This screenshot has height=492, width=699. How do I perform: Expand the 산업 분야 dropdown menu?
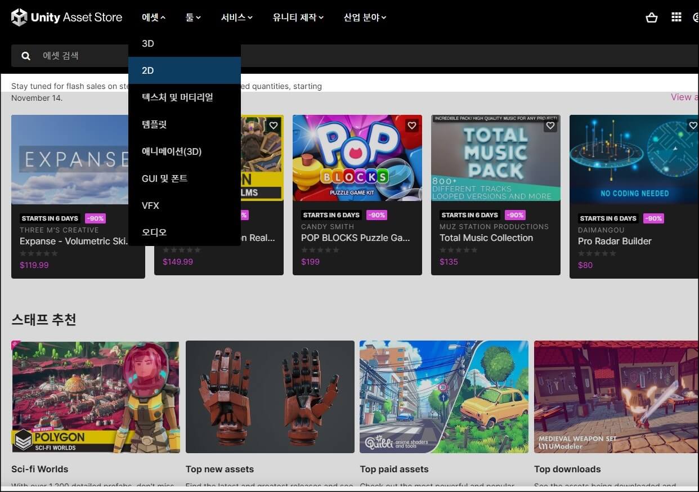365,17
